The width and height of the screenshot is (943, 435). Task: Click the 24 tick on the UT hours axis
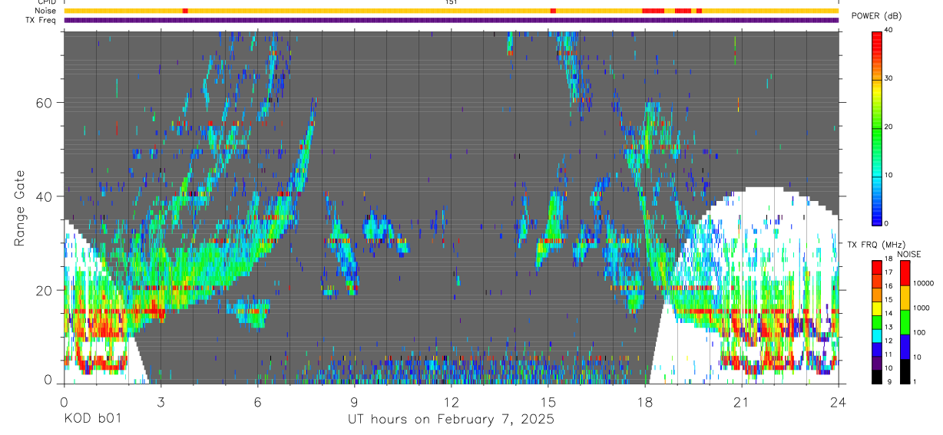click(839, 401)
